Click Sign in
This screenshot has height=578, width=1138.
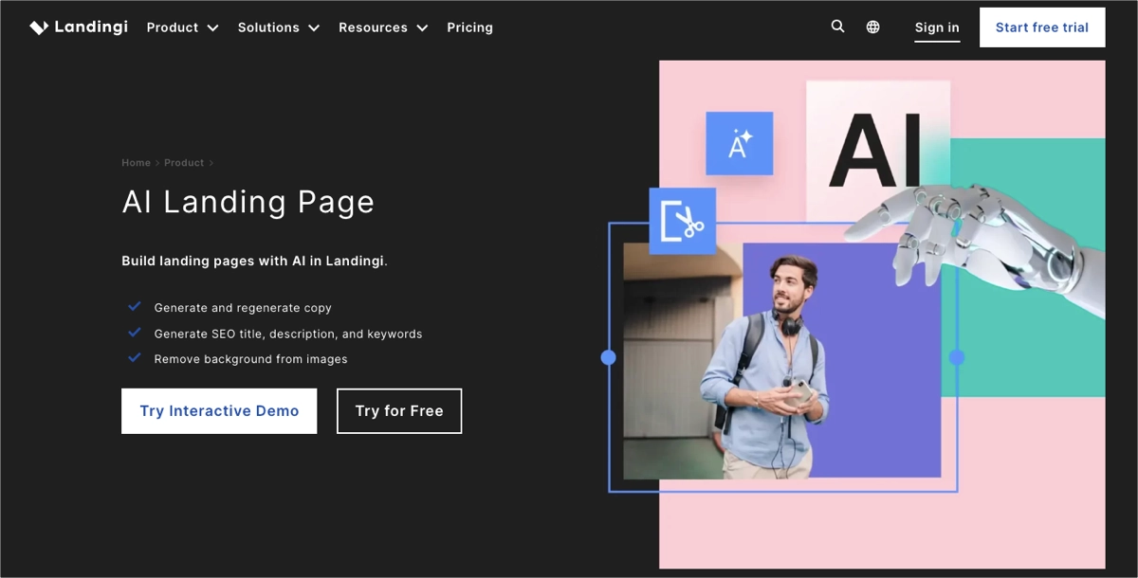937,27
